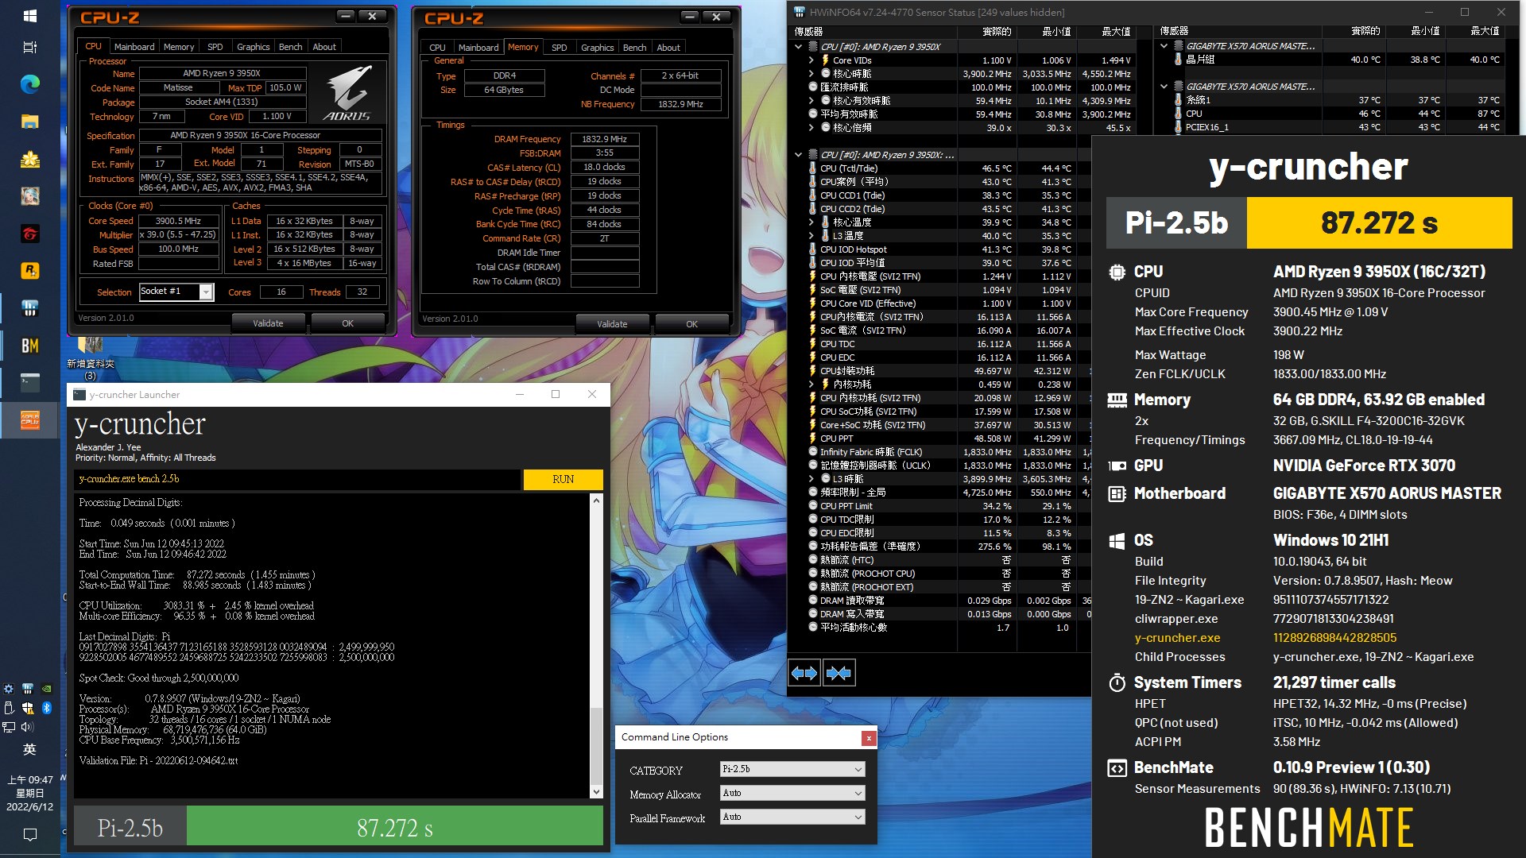Image resolution: width=1526 pixels, height=858 pixels.
Task: Open Task View from the taskbar
Action: click(x=29, y=47)
